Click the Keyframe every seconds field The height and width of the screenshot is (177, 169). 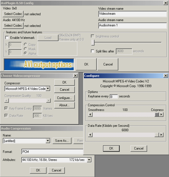[x=114, y=97]
